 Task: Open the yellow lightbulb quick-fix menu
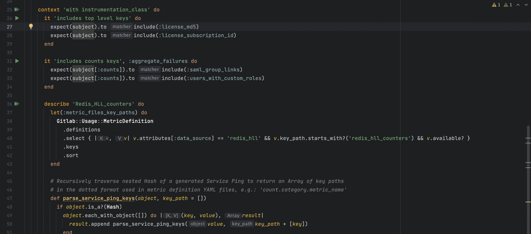(x=31, y=27)
